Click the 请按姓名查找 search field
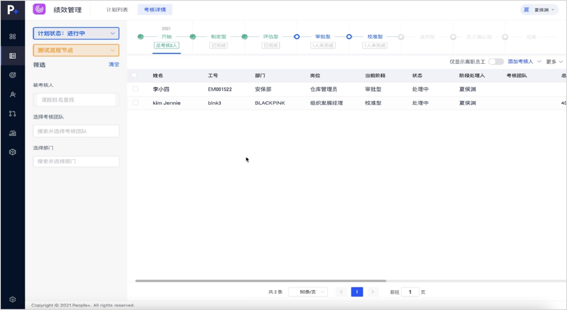567x310 pixels. 76,100
